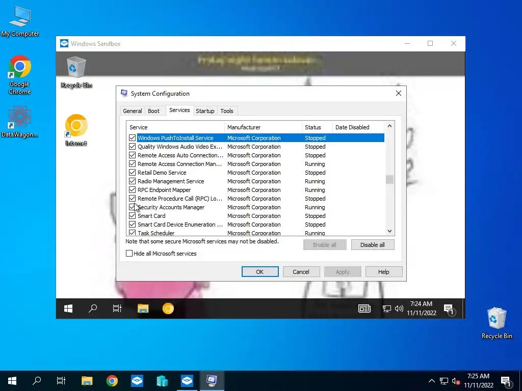Click the news widget icon in Sandbox tray
522x391 pixels.
coord(364,309)
